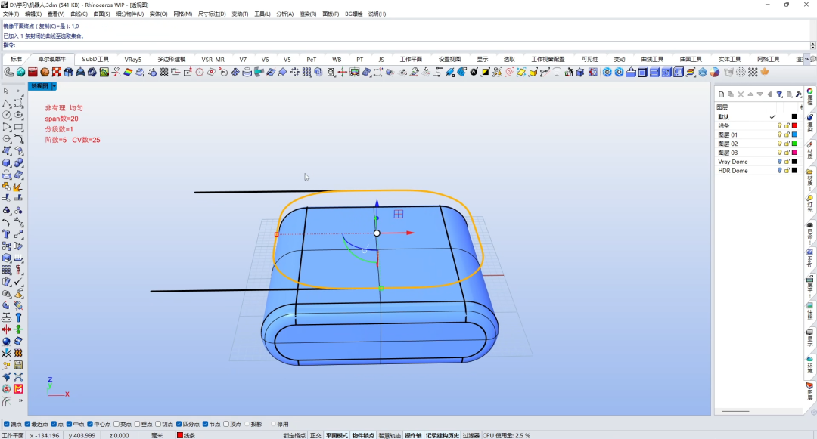Open the 透视图 viewport dropdown arrow
Screen dimensions: 817x439
coord(54,86)
